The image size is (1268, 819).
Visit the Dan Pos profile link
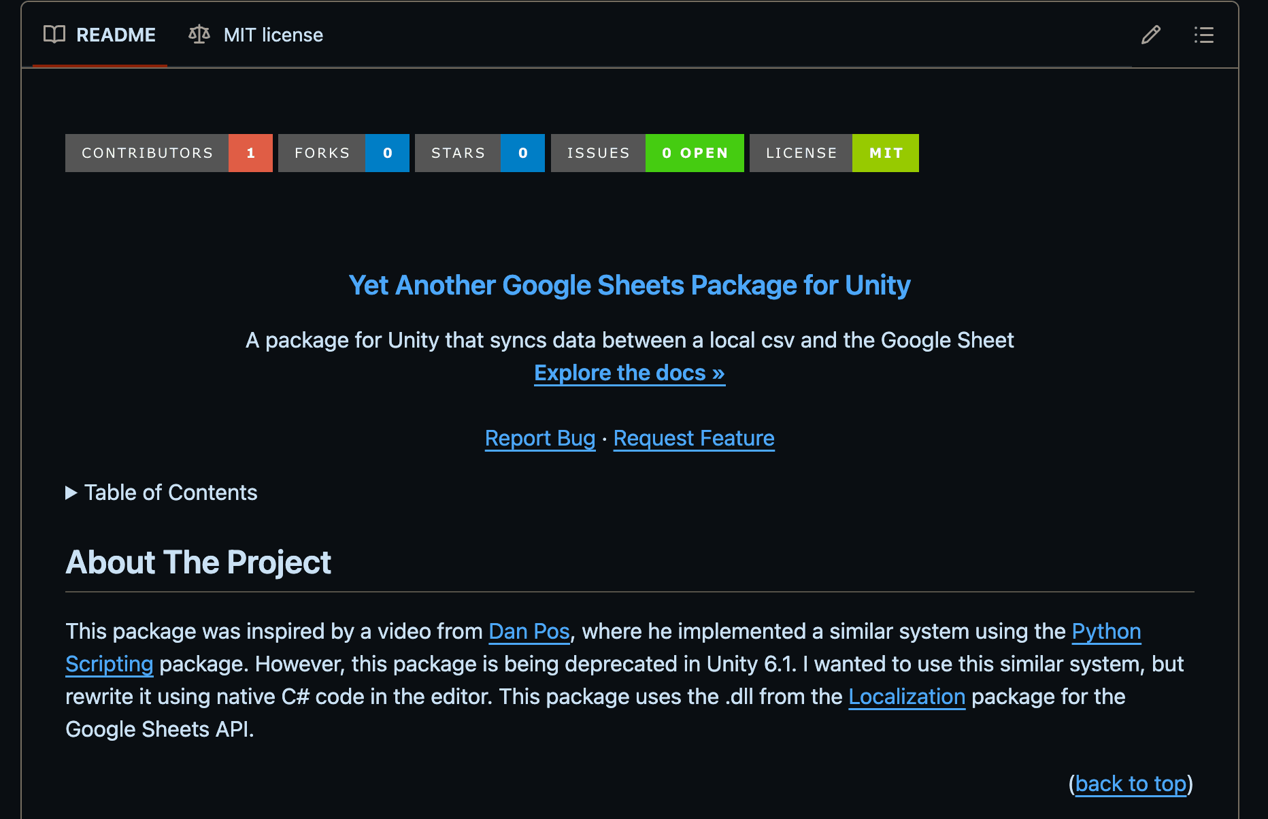pyautogui.click(x=529, y=631)
